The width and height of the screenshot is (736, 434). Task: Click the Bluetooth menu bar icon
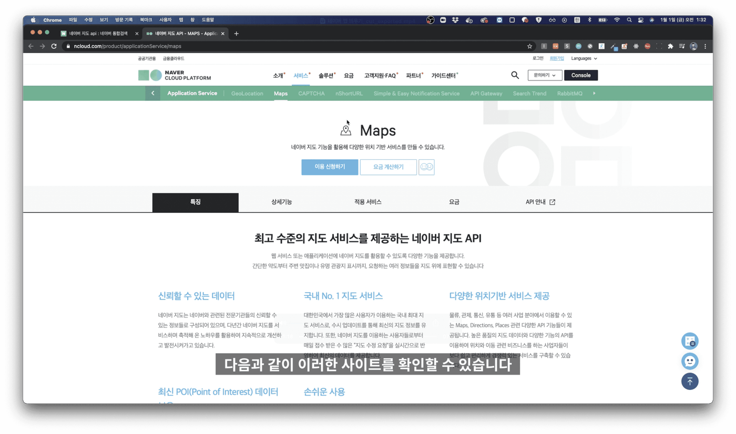pyautogui.click(x=589, y=20)
